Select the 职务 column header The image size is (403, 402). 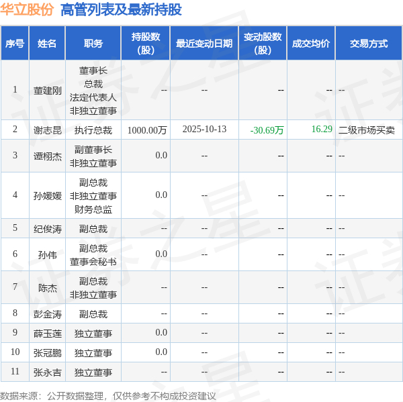coord(93,44)
